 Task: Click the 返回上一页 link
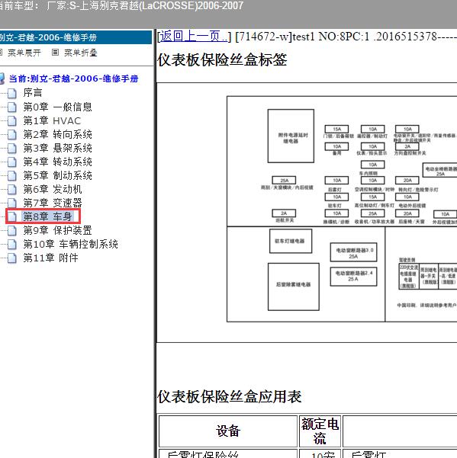(194, 37)
